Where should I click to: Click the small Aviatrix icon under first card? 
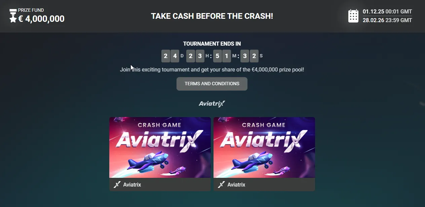[117, 185]
